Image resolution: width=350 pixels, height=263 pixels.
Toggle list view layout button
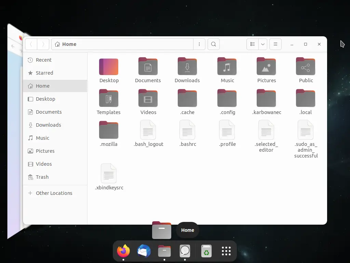(x=253, y=44)
